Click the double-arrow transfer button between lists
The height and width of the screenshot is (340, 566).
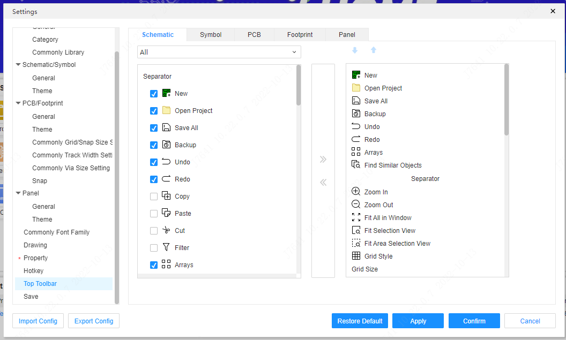(323, 159)
